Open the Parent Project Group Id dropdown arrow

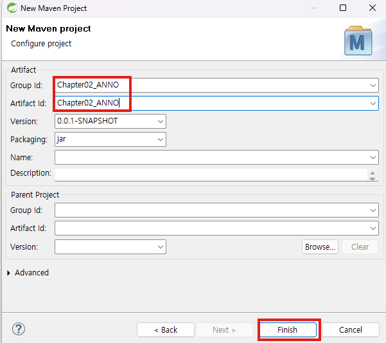click(x=373, y=210)
